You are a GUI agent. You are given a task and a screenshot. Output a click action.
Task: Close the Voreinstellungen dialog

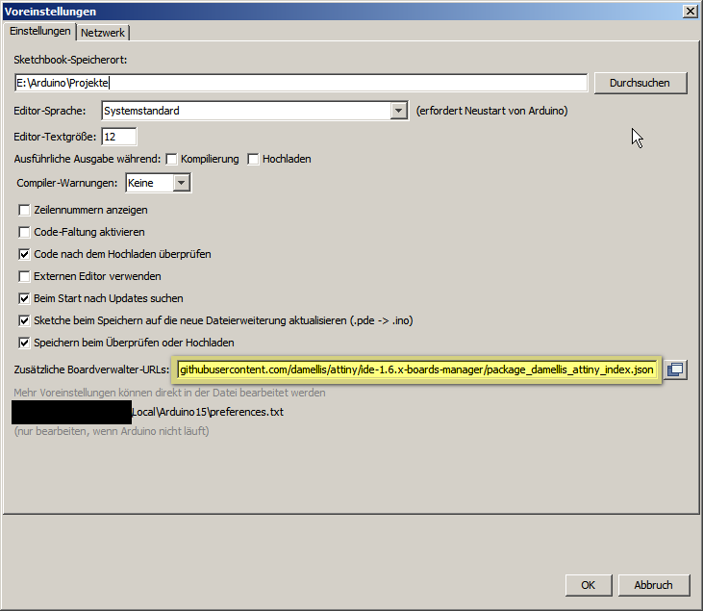coord(690,11)
